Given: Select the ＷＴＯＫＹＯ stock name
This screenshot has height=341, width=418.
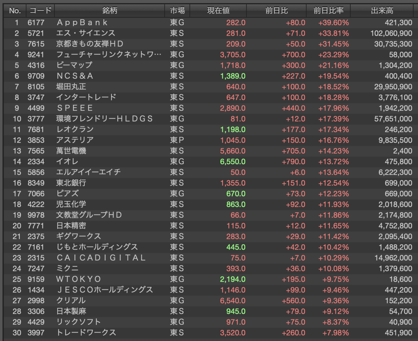Looking at the screenshot, I should (79, 279).
